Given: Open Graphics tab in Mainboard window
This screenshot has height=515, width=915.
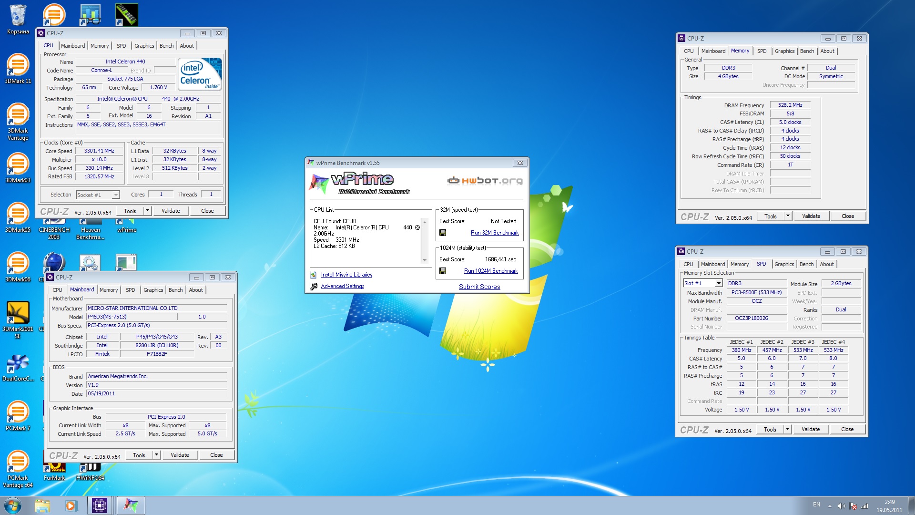Looking at the screenshot, I should (x=153, y=290).
